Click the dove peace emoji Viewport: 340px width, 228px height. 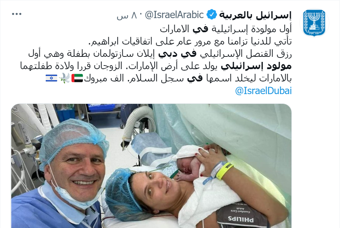[64, 78]
